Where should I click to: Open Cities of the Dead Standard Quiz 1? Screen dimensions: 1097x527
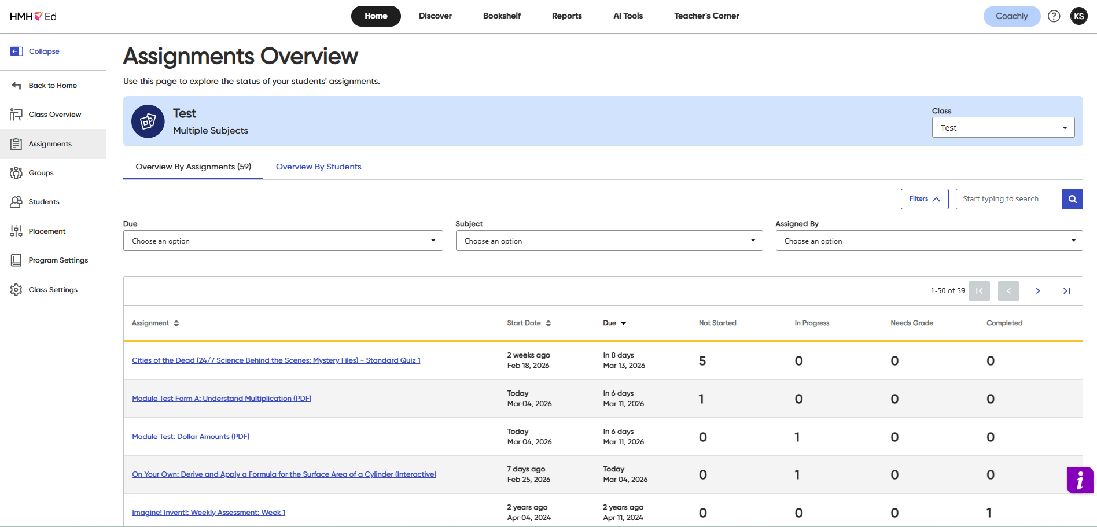click(276, 360)
